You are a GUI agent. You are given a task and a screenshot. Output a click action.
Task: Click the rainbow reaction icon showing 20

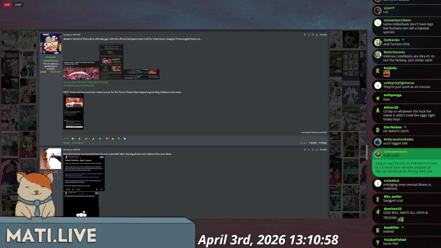click(86, 138)
